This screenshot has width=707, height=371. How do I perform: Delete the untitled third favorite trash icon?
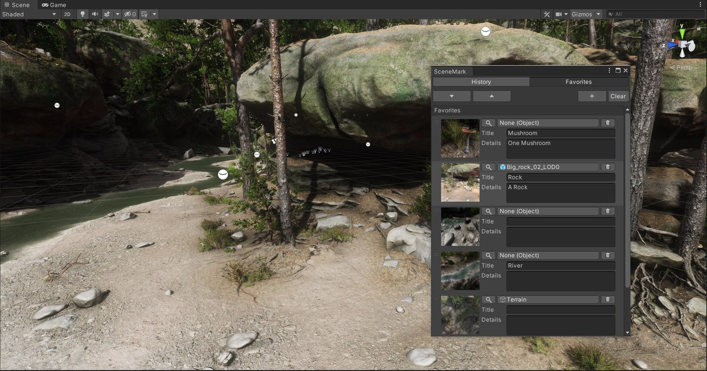(608, 211)
